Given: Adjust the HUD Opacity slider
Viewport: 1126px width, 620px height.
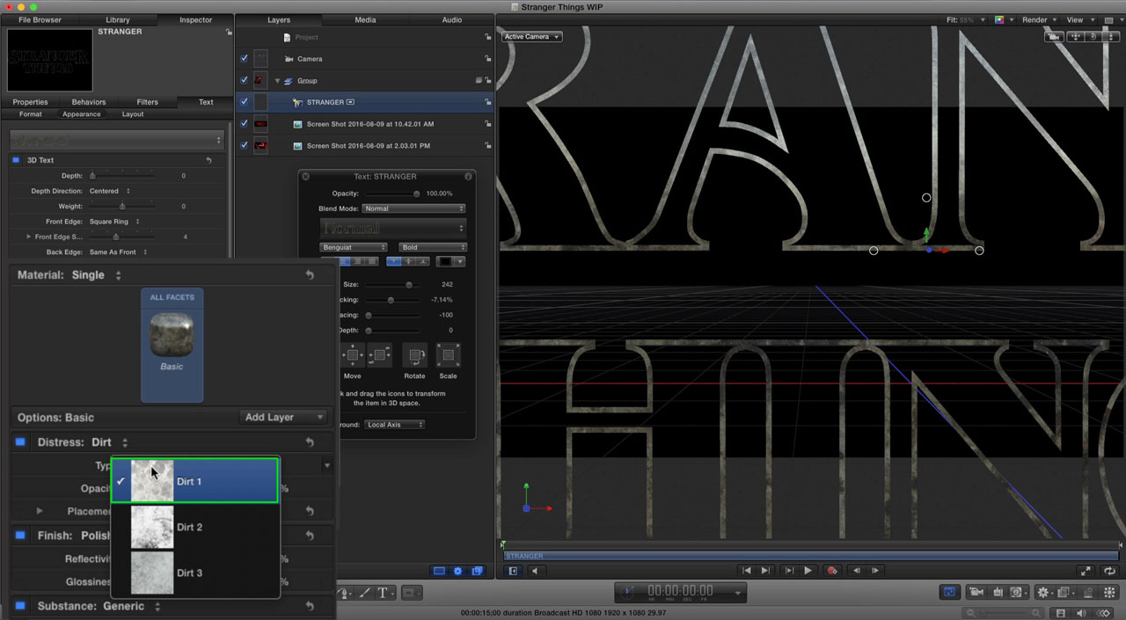Looking at the screenshot, I should (392, 193).
